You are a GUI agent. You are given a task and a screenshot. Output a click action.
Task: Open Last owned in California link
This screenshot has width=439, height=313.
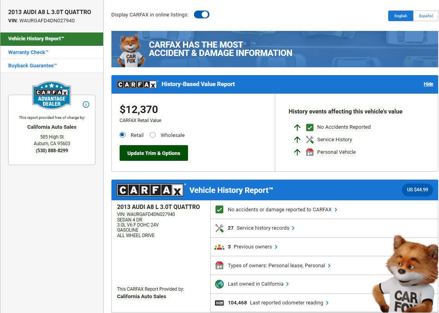pyautogui.click(x=256, y=284)
